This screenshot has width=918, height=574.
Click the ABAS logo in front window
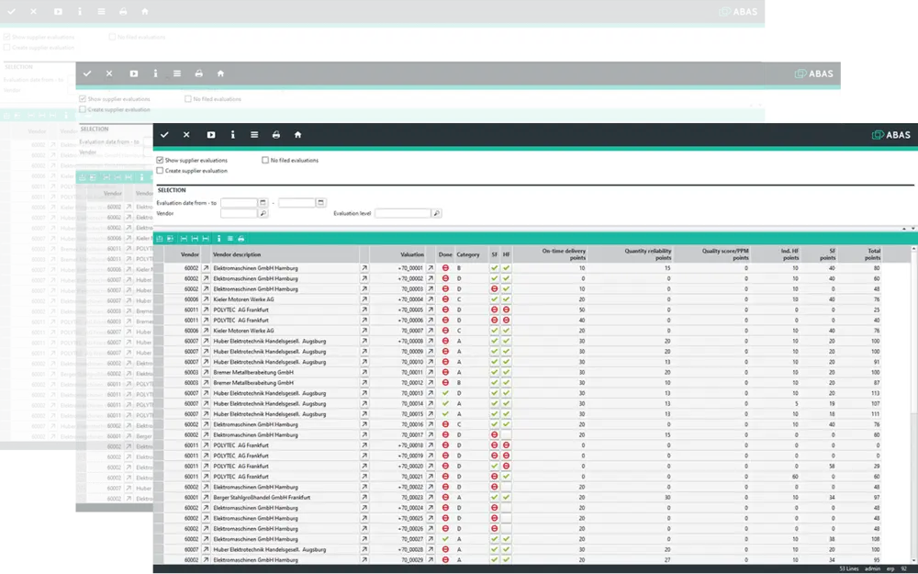[891, 135]
